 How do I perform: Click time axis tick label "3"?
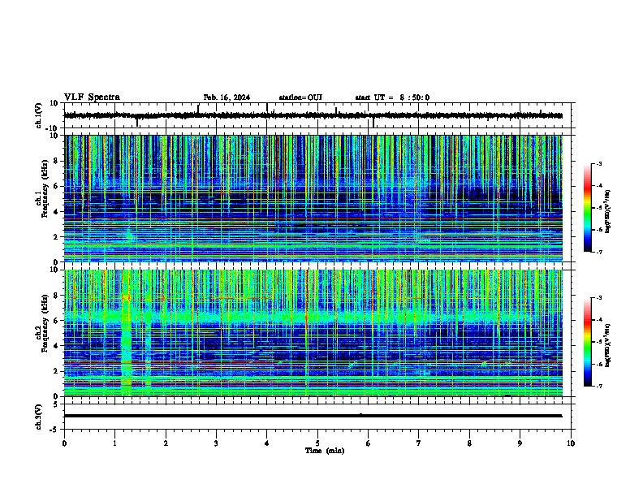[x=216, y=443]
